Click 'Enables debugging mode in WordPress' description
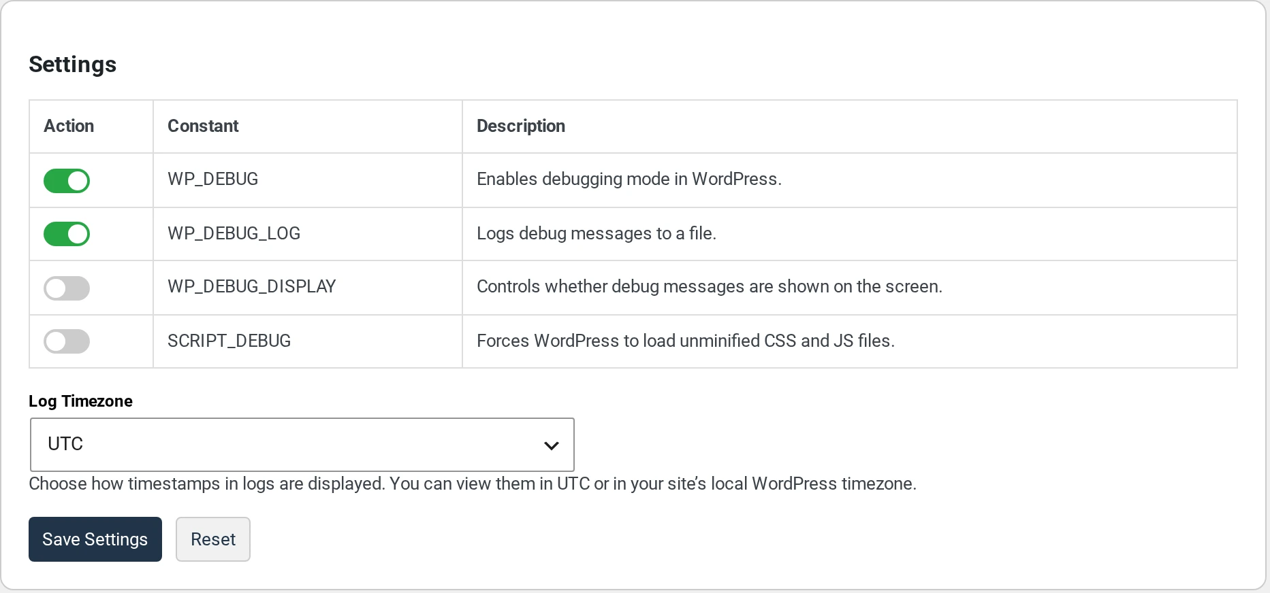The width and height of the screenshot is (1270, 593). pyautogui.click(x=629, y=179)
